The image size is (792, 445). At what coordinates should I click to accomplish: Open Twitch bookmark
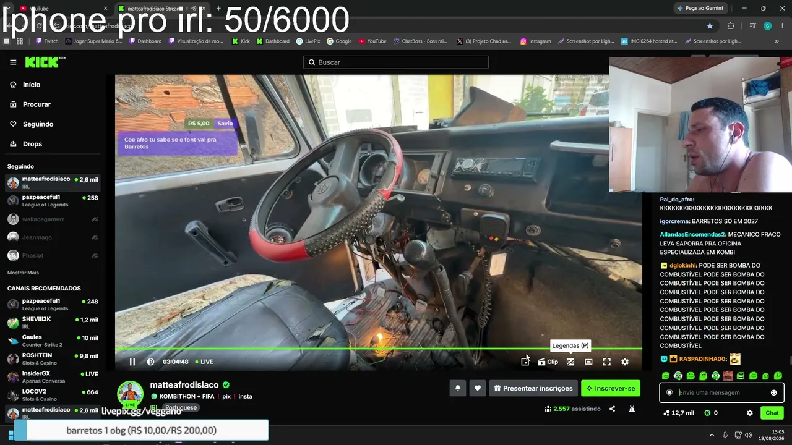tap(47, 41)
